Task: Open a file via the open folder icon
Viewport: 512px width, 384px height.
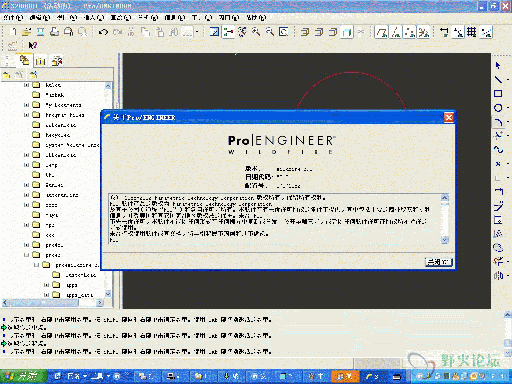Action: 27,32
